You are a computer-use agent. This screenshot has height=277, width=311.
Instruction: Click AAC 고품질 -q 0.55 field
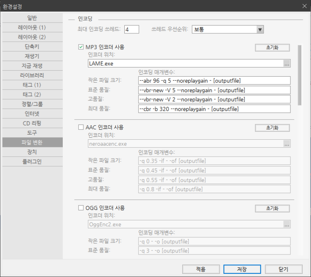tap(214, 180)
